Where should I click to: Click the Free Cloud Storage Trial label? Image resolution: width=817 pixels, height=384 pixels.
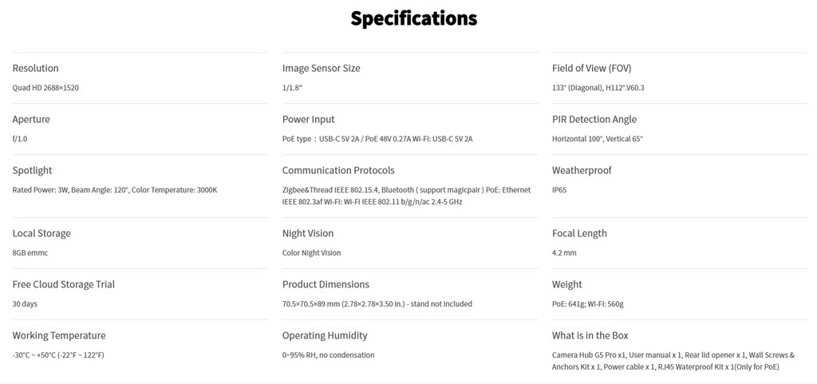click(64, 285)
